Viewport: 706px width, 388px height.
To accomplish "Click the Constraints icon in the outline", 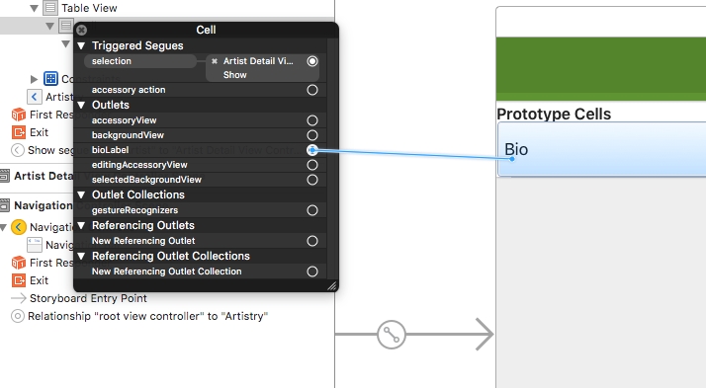I will pos(50,79).
